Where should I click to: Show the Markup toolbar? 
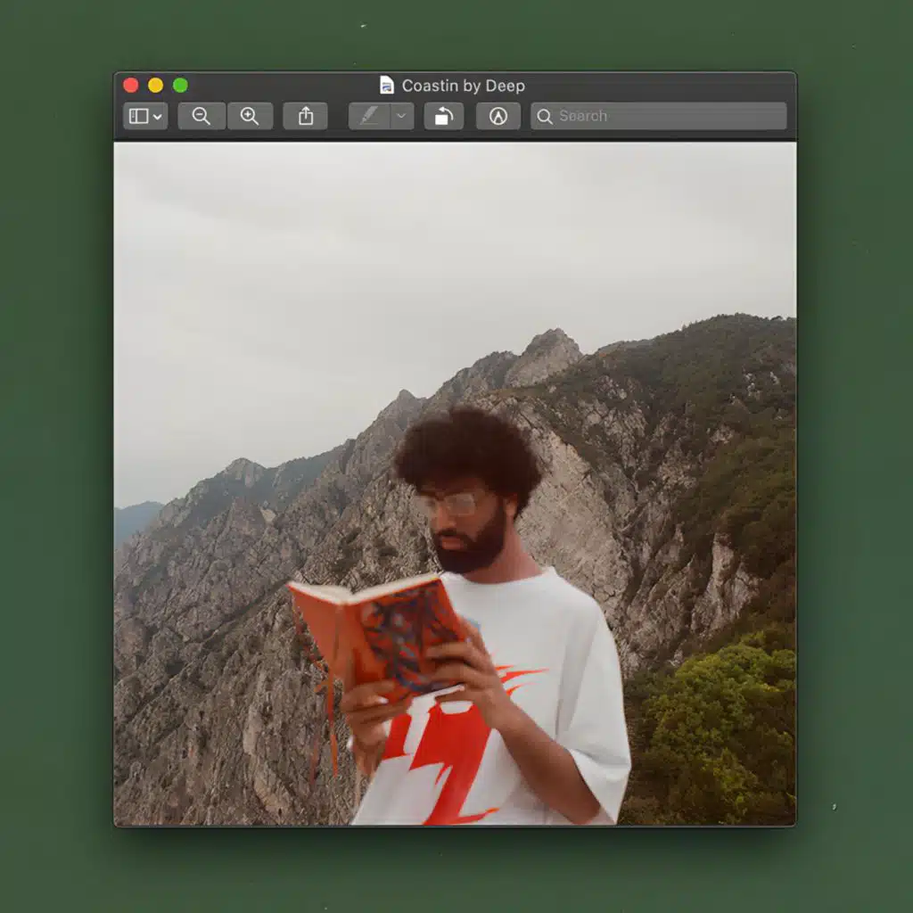(x=498, y=117)
